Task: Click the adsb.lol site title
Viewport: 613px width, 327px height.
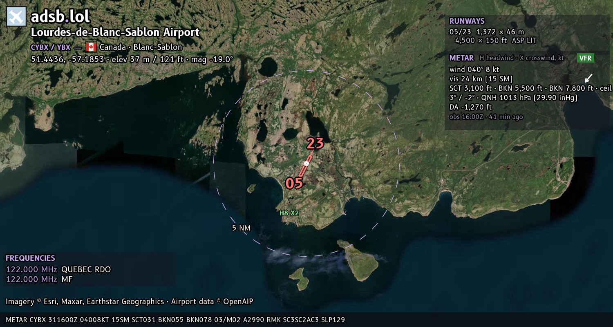Action: pyautogui.click(x=60, y=16)
